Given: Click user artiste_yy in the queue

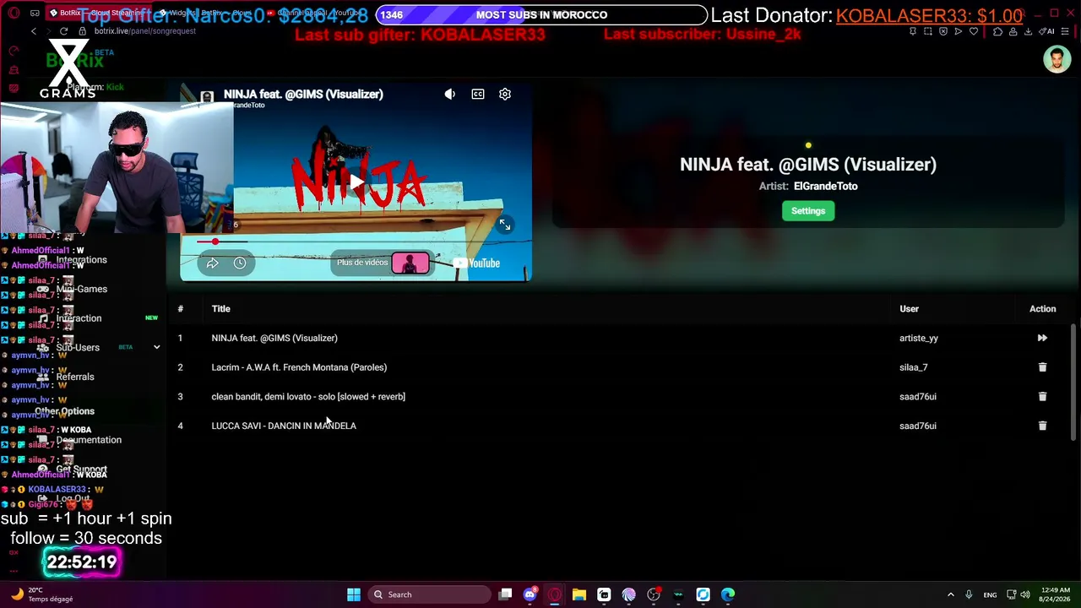Looking at the screenshot, I should point(919,338).
